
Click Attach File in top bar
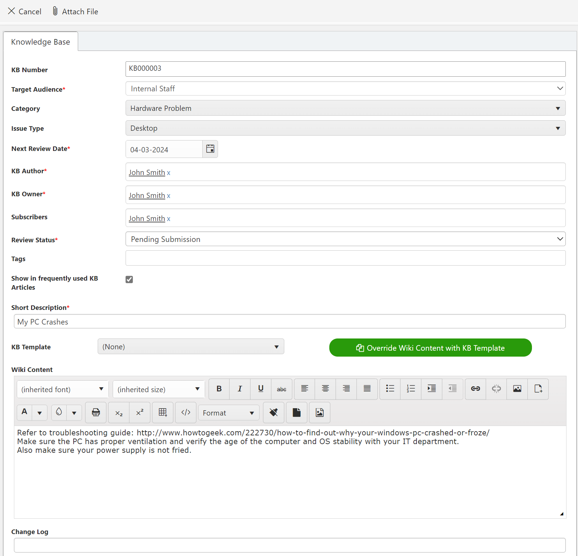(x=75, y=12)
